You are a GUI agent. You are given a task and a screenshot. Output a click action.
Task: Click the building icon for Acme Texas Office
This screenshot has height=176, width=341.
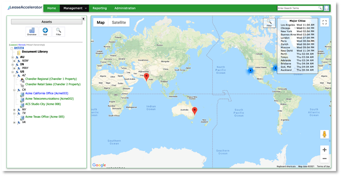pos(22,118)
